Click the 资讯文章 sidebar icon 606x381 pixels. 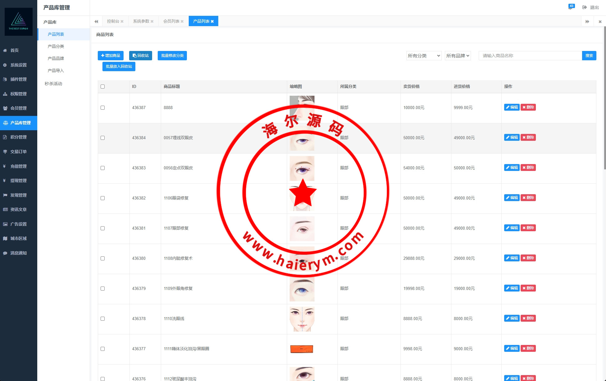pyautogui.click(x=5, y=209)
